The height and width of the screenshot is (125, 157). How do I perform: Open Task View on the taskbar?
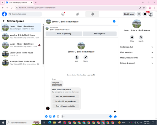44,122
